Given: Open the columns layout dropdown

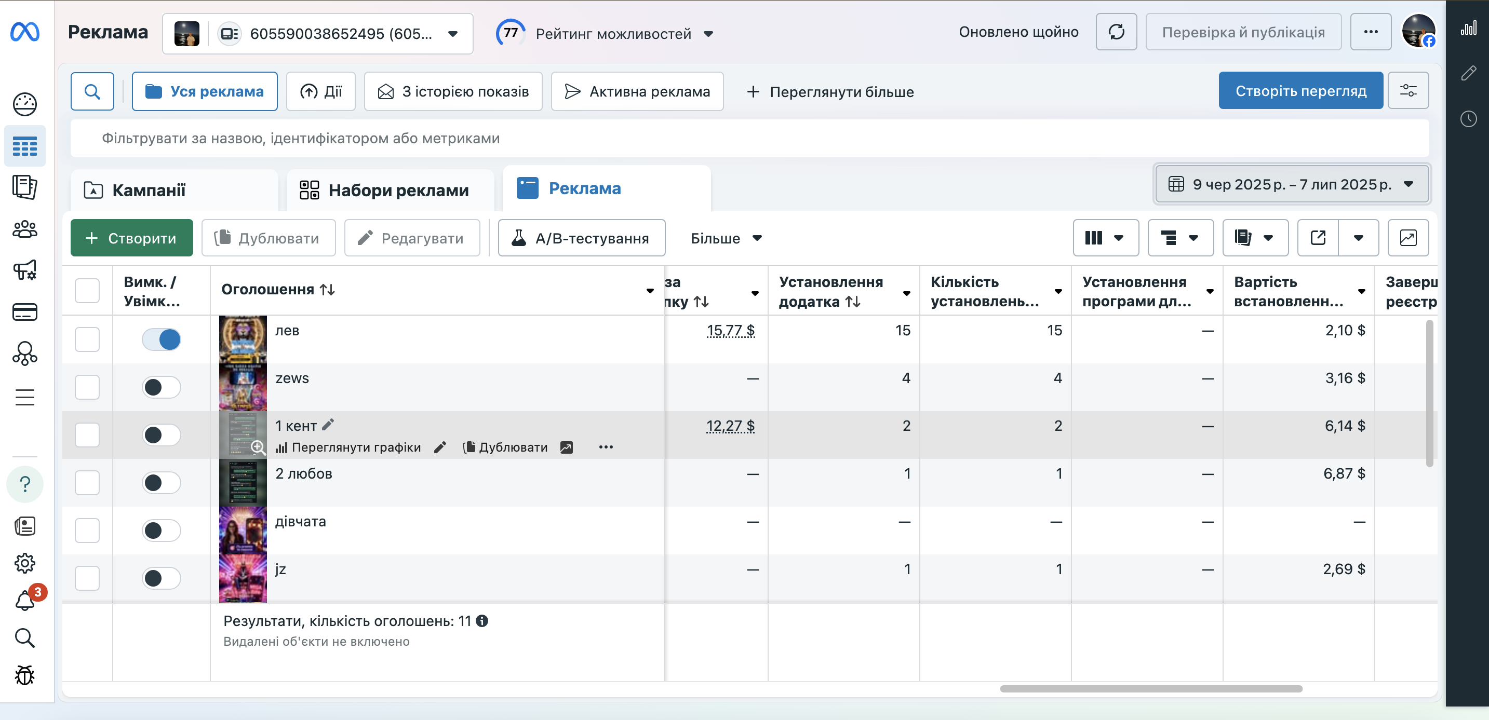Looking at the screenshot, I should click(1106, 238).
